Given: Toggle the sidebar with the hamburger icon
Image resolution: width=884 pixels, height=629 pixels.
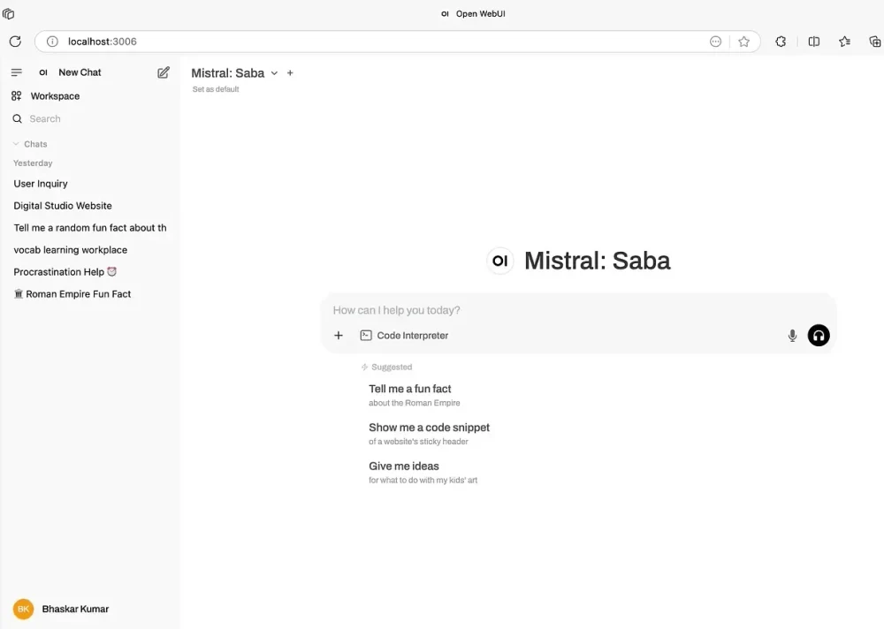Looking at the screenshot, I should pyautogui.click(x=16, y=72).
